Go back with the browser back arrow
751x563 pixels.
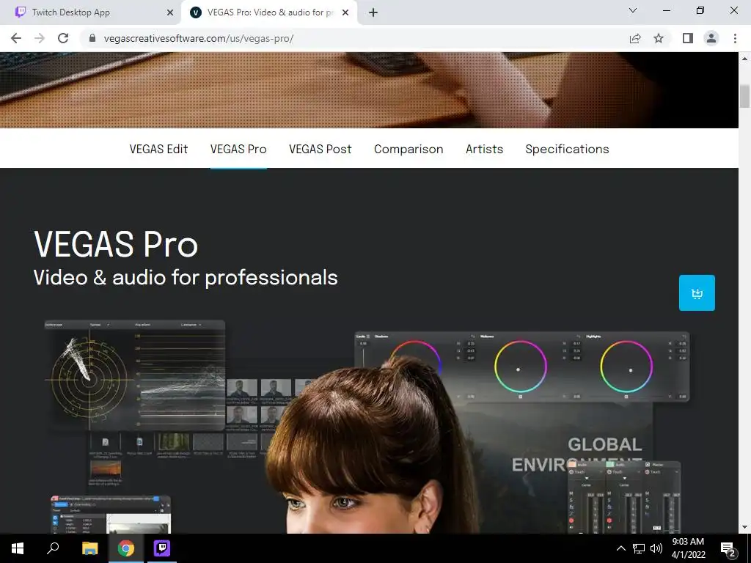[16, 38]
